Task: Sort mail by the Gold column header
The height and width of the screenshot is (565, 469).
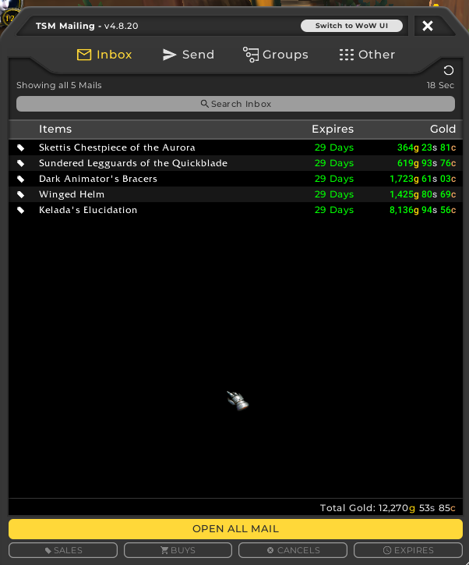Action: click(x=443, y=129)
